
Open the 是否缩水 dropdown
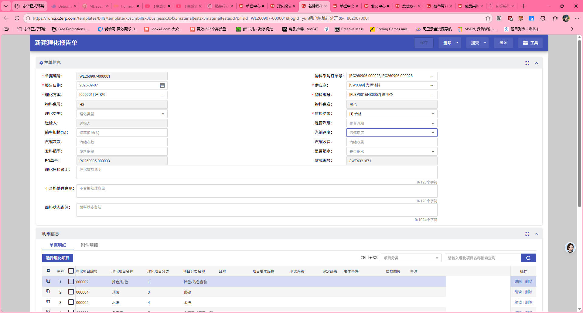tap(392, 151)
